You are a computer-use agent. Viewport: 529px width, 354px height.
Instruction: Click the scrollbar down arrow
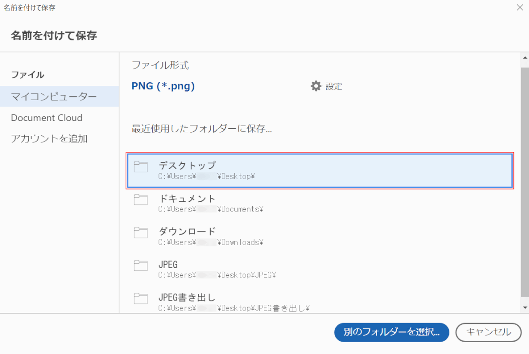tap(525, 307)
